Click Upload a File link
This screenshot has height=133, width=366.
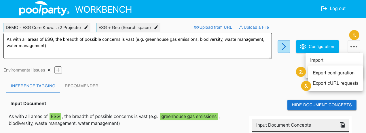pyautogui.click(x=254, y=28)
